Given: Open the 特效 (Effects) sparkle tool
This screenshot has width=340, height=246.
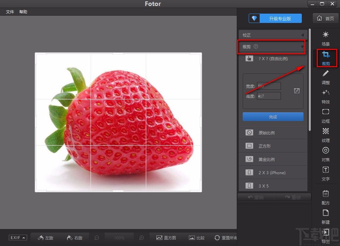Looking at the screenshot, I should 326,96.
